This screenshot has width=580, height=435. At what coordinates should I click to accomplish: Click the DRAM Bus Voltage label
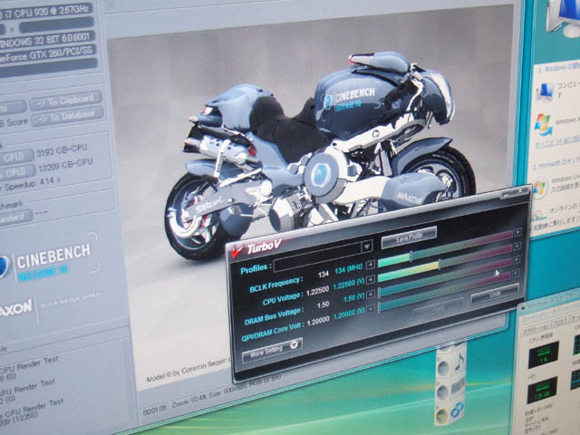click(274, 316)
